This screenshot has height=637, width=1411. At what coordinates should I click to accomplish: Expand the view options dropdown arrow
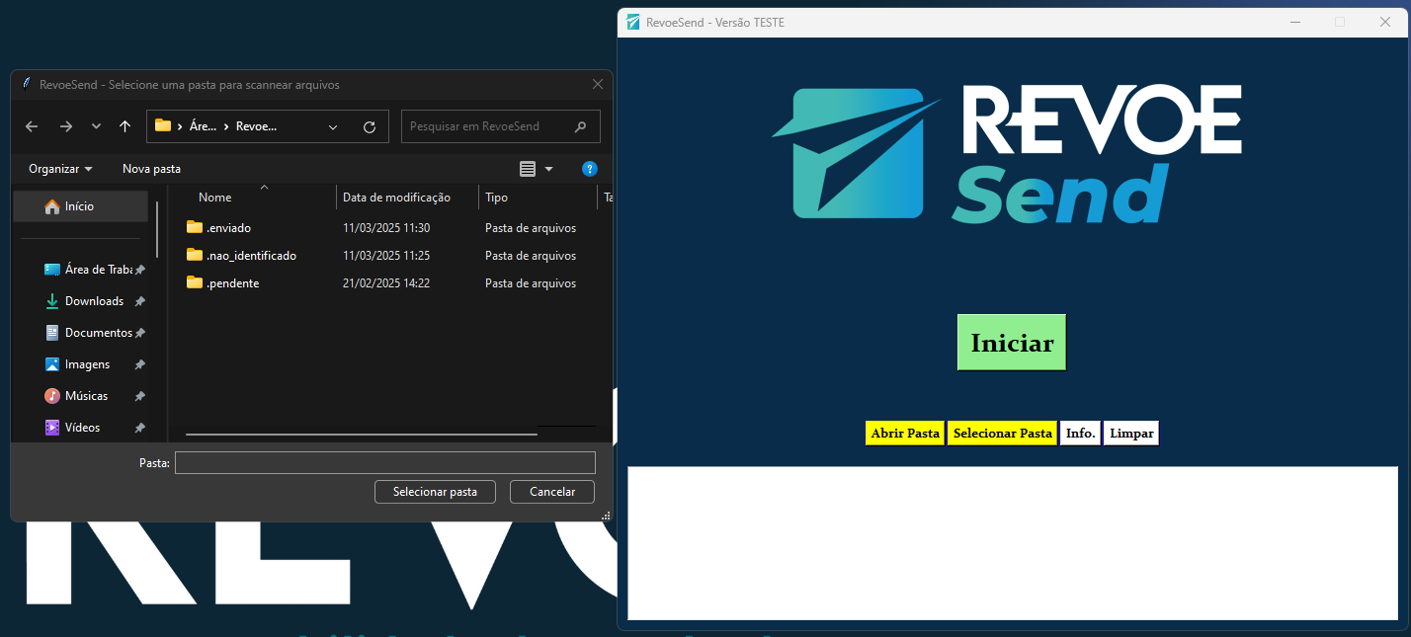(x=549, y=169)
